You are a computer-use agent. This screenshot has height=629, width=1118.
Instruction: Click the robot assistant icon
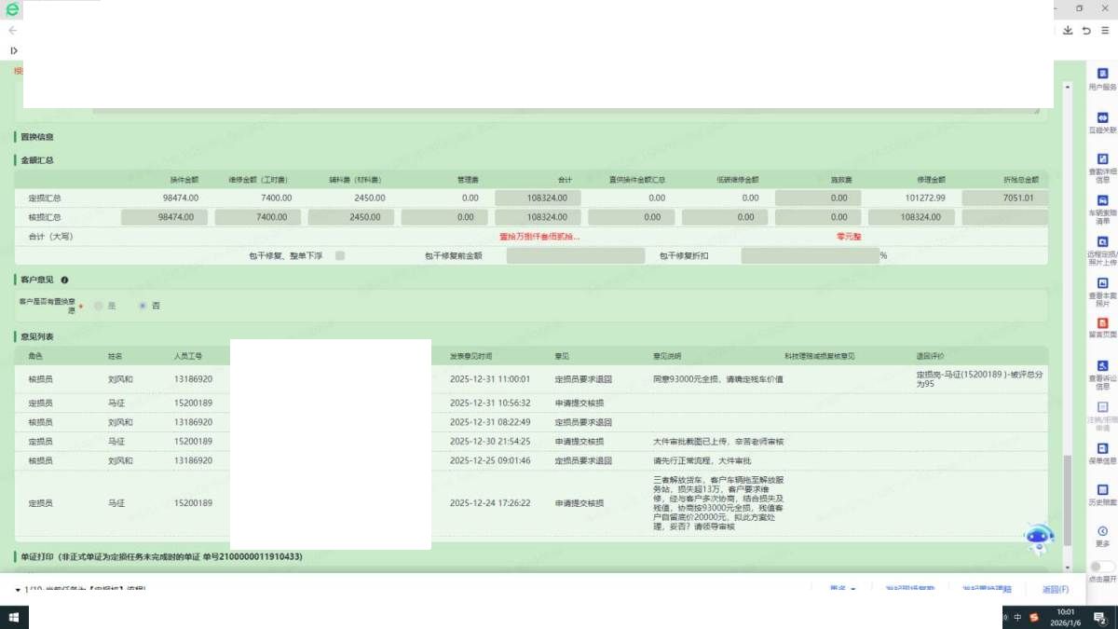1039,538
